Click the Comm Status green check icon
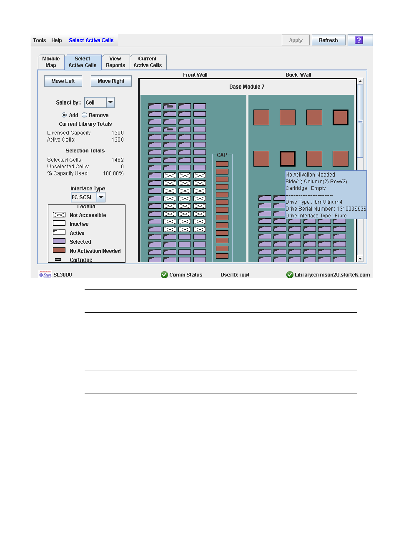The image size is (396, 541). pos(164,275)
